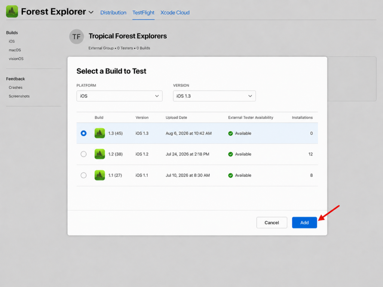This screenshot has height=287, width=383.
Task: Click the External Tester Availability column header
Action: [x=251, y=117]
